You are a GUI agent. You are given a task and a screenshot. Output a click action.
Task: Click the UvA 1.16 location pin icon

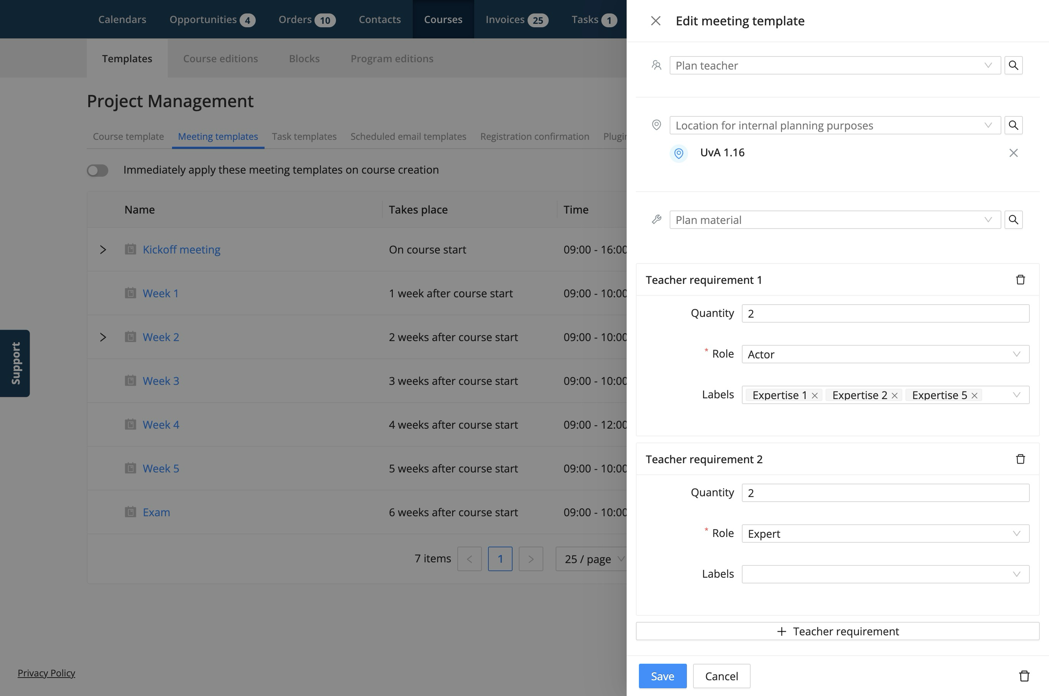(678, 154)
